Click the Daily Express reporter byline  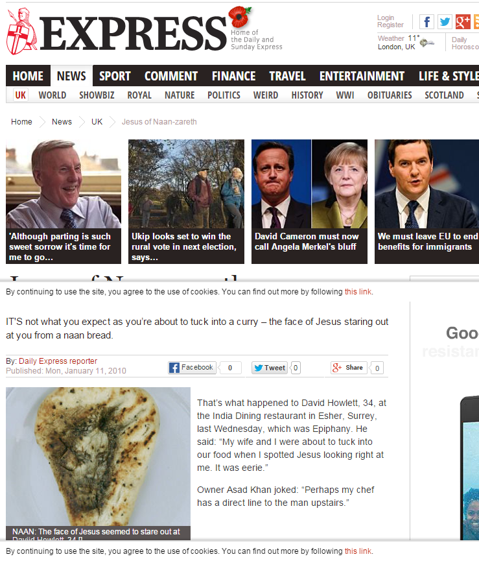click(58, 361)
